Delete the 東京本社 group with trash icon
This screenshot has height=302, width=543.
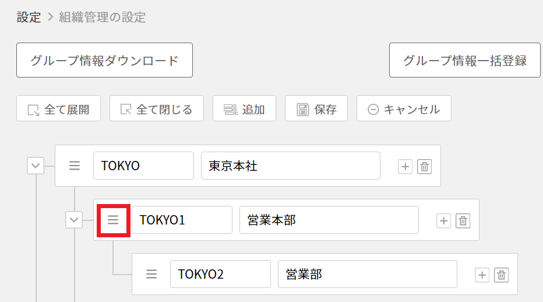[425, 166]
